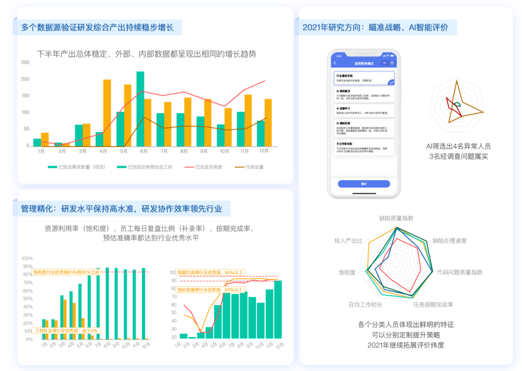Image resolution: width=522 pixels, height=371 pixels.
Task: Click the 日均工作时长 radar axis label
Action: (365, 305)
